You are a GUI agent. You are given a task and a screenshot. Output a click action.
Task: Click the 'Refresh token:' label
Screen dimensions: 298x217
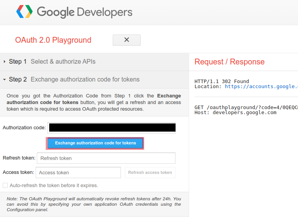(x=19, y=158)
